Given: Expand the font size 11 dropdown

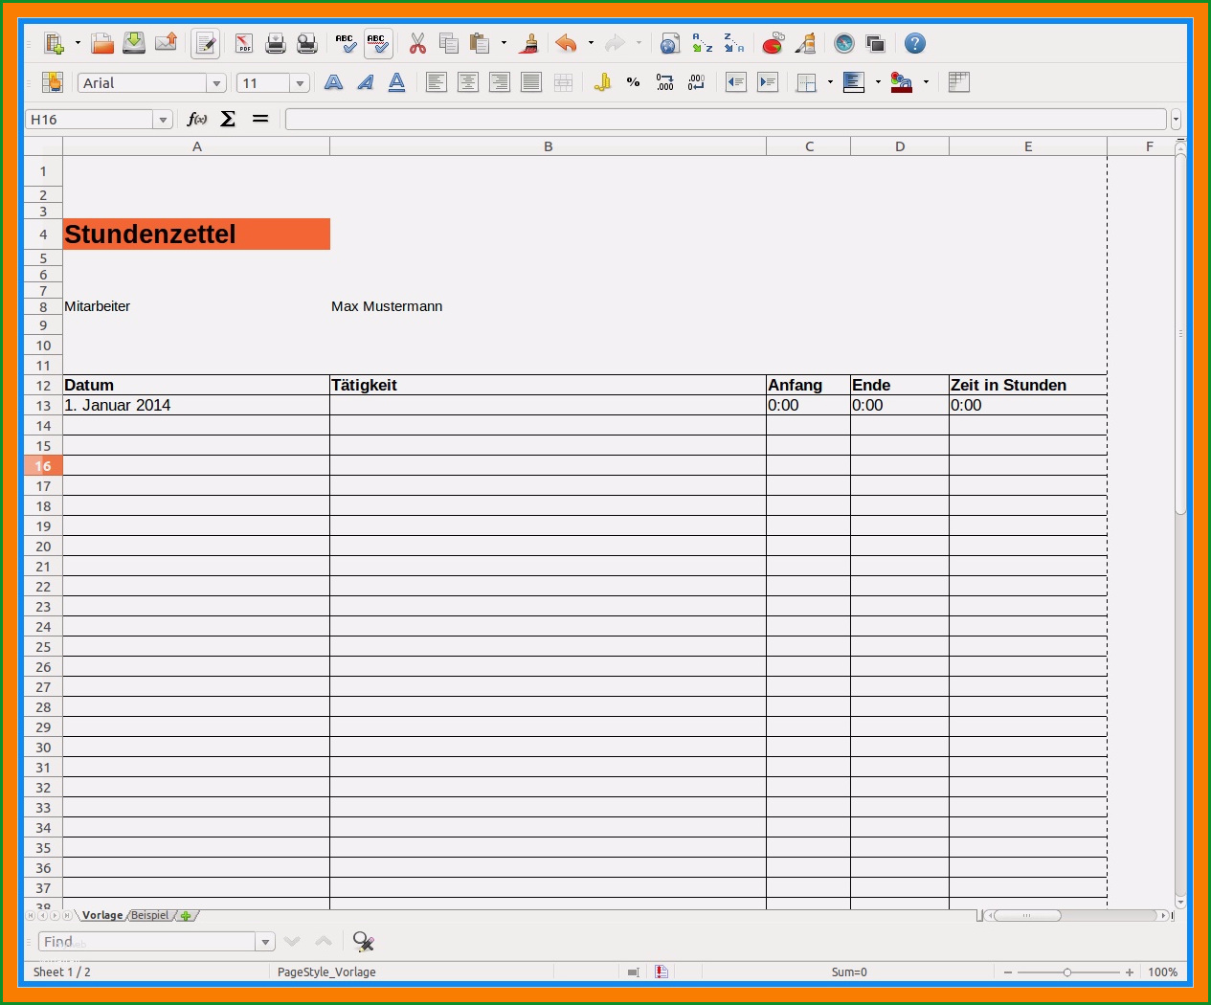Looking at the screenshot, I should [x=300, y=83].
